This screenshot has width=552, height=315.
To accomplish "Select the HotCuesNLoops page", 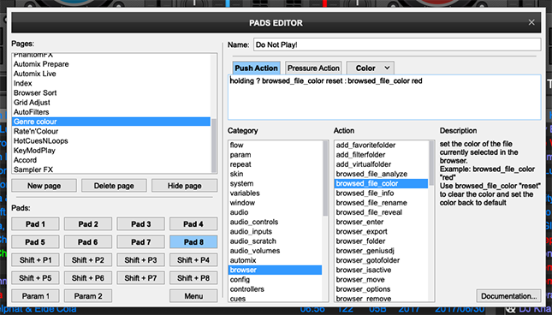I will 111,140.
